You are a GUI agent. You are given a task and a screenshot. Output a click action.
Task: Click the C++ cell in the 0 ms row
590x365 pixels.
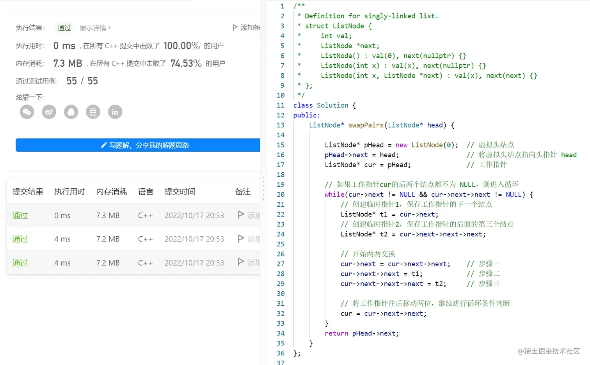146,215
